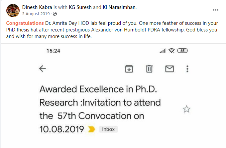226x148 pixels.
Task: Tap the archive email icon
Action: pos(129,69)
